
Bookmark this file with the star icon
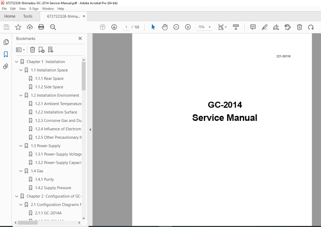18,27
